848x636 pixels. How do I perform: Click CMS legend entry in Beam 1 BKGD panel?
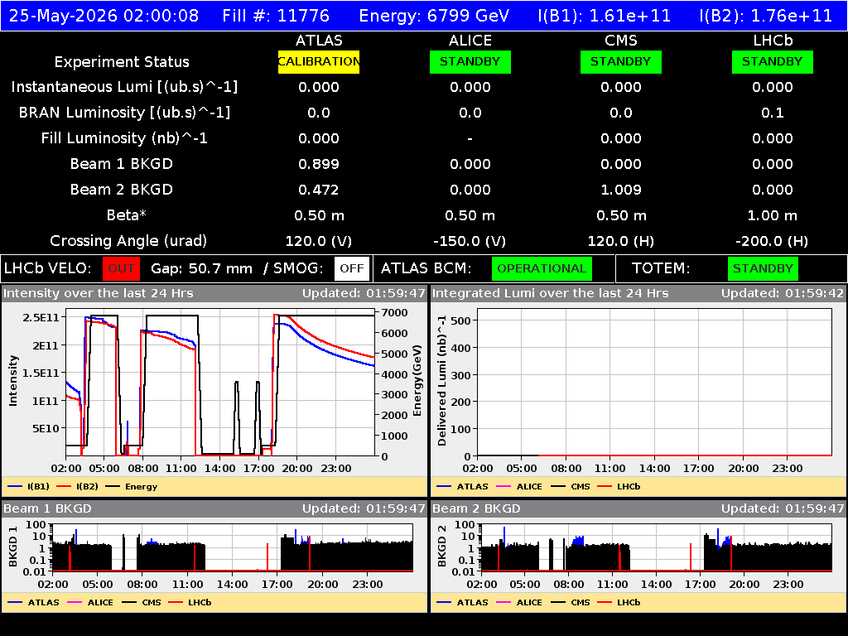pyautogui.click(x=142, y=602)
